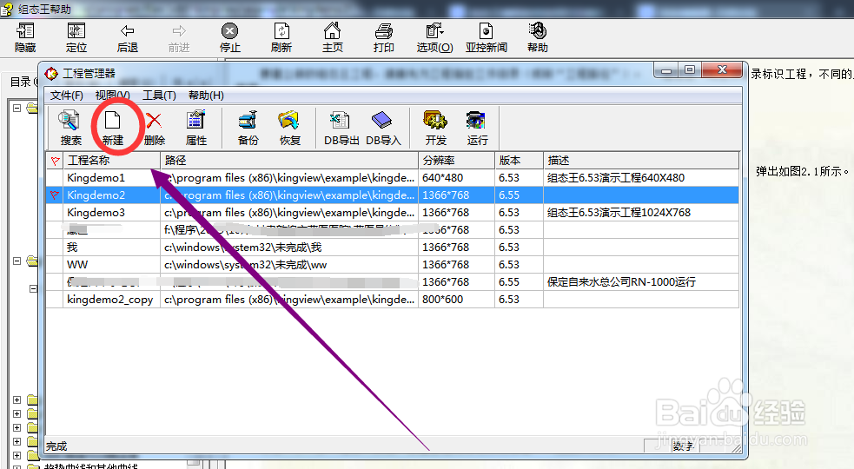Collapse the top tree node in help contents

[x=17, y=108]
